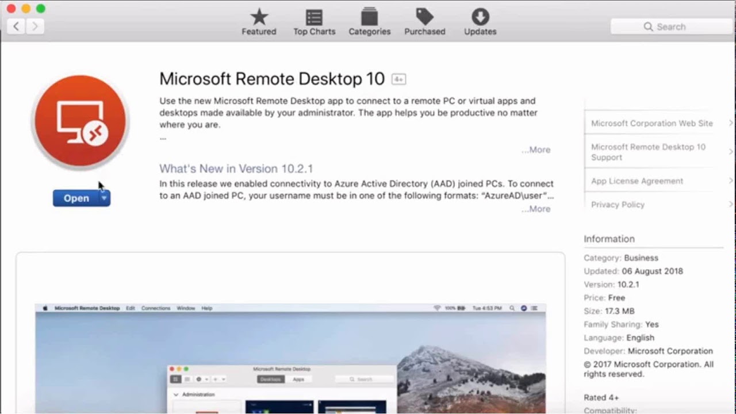Go to the Purchased tab
Screen dimensions: 736x414
click(424, 22)
